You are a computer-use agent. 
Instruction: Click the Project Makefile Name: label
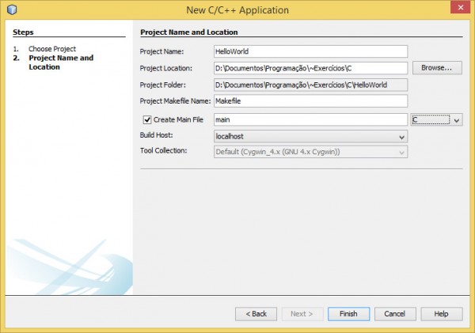coord(175,101)
